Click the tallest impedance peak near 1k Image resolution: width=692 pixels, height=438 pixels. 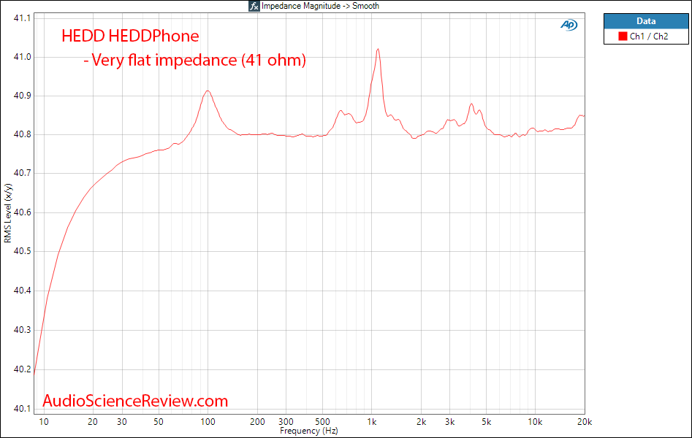[x=378, y=50]
